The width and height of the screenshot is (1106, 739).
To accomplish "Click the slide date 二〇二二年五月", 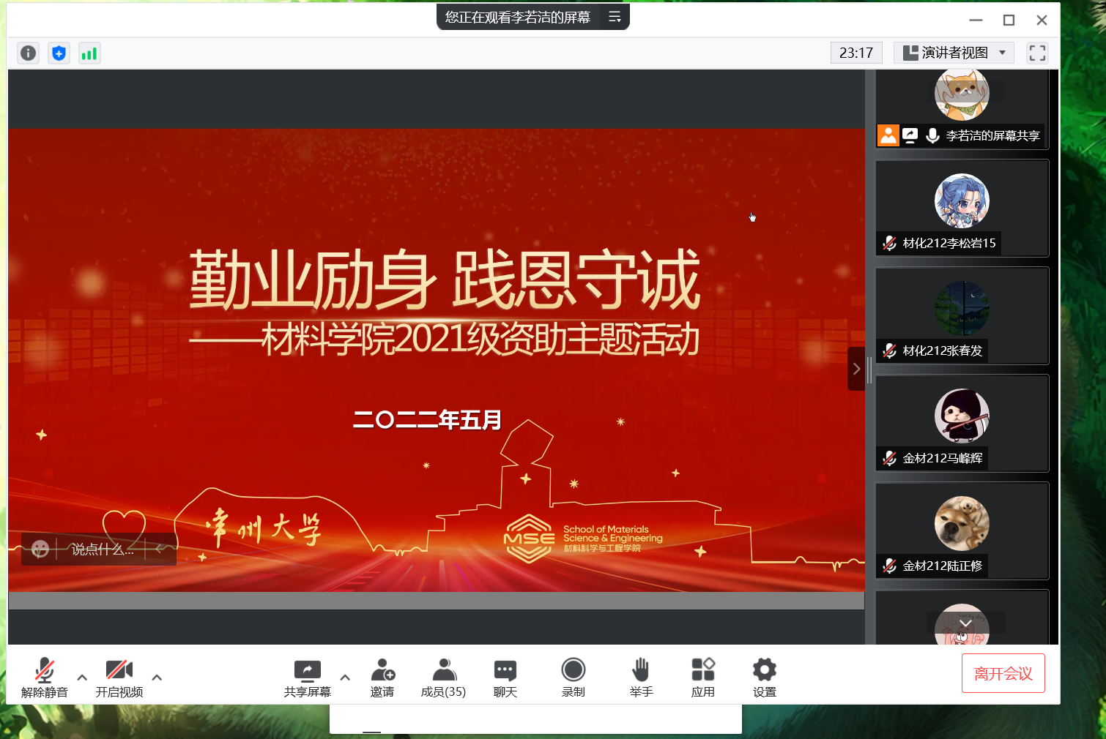I will tap(428, 419).
